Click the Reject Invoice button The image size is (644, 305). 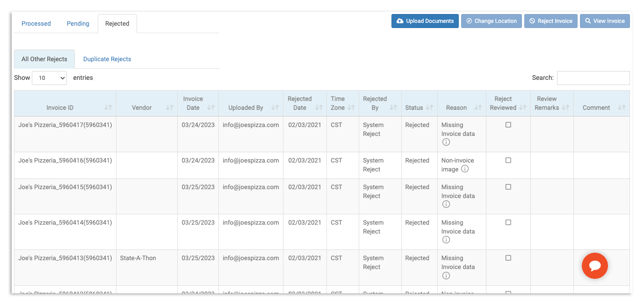551,21
